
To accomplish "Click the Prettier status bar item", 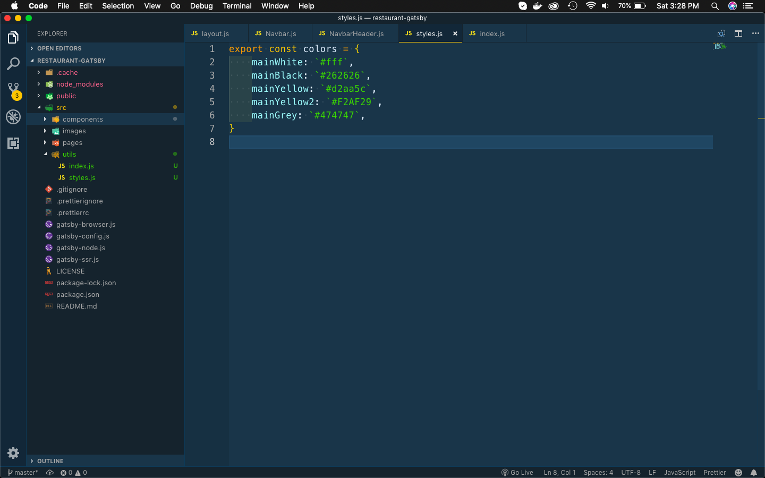I will point(715,473).
